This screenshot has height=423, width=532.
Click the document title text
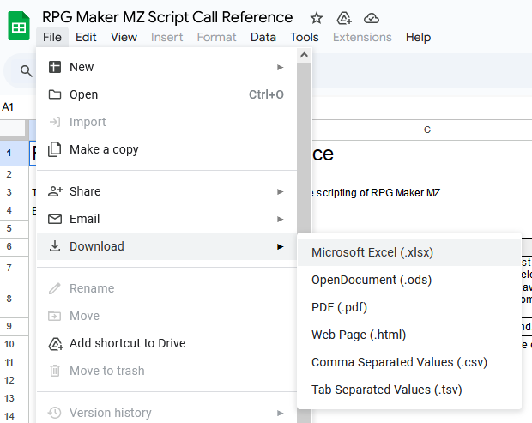coord(167,17)
